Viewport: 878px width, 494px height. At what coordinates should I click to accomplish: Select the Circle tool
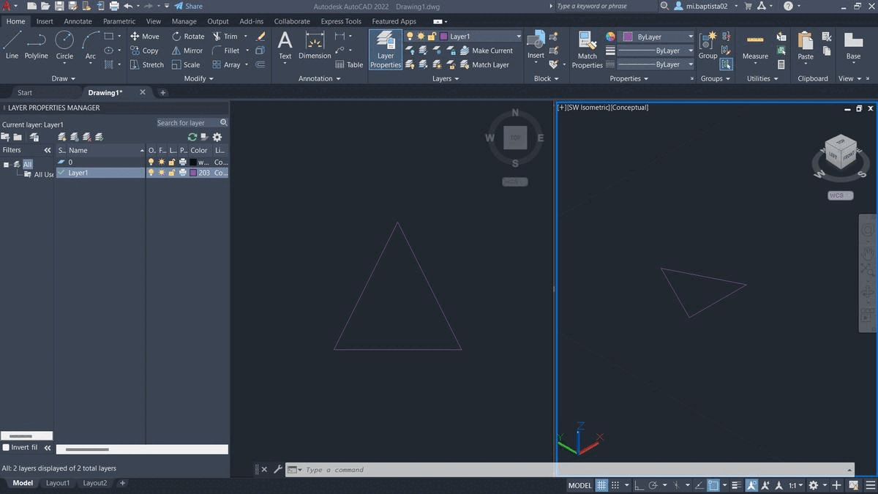64,45
